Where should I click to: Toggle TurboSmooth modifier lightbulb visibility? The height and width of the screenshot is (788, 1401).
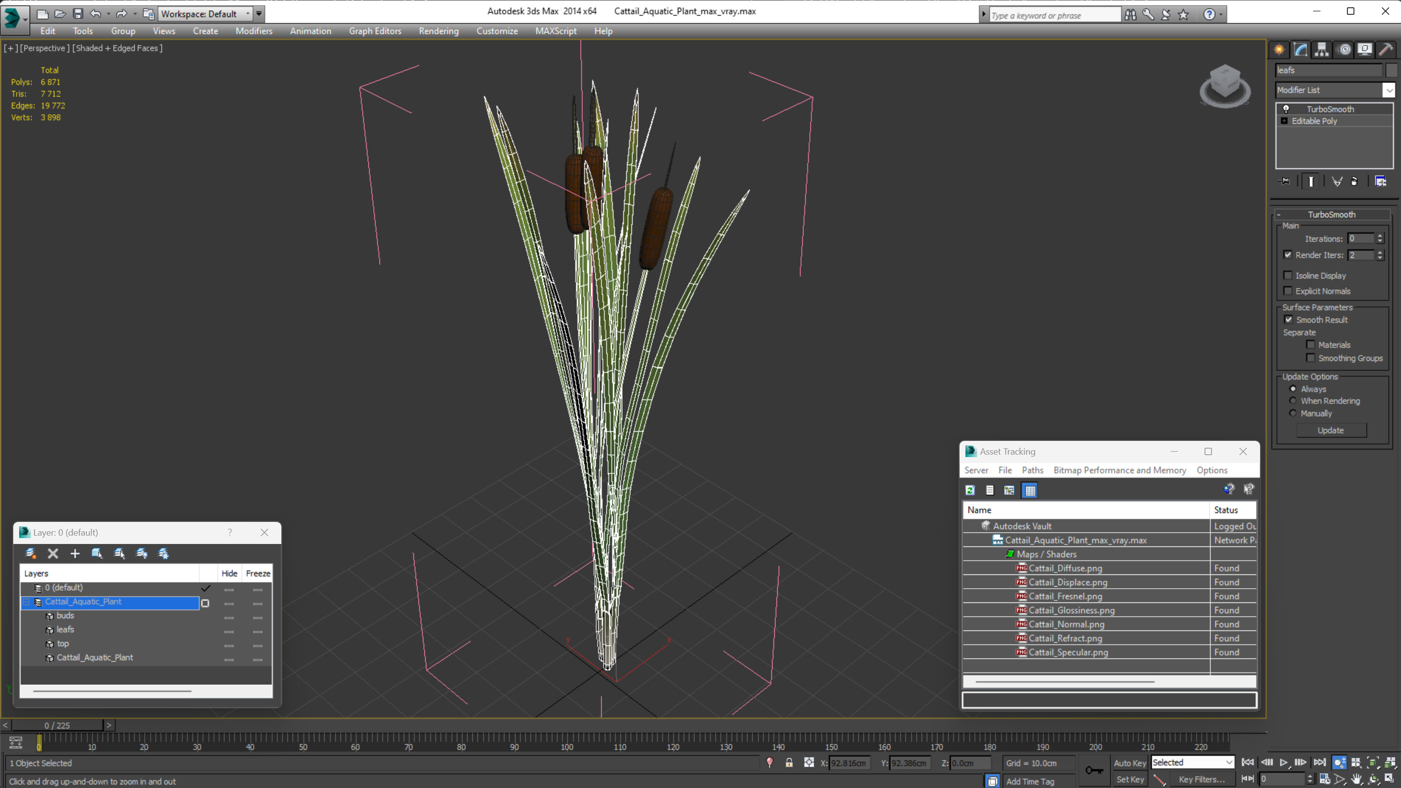tap(1286, 109)
